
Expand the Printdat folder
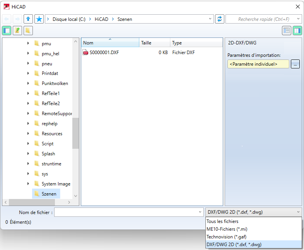[28, 73]
